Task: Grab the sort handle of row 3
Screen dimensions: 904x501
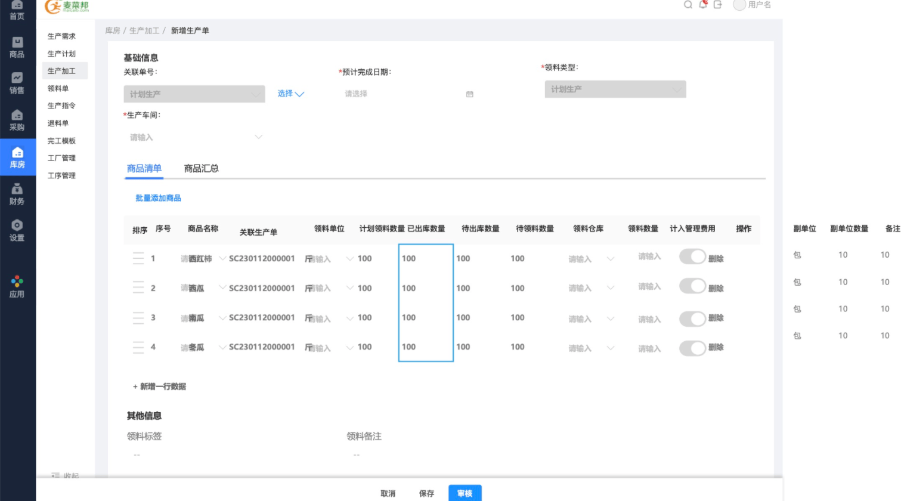Action: [x=138, y=317]
